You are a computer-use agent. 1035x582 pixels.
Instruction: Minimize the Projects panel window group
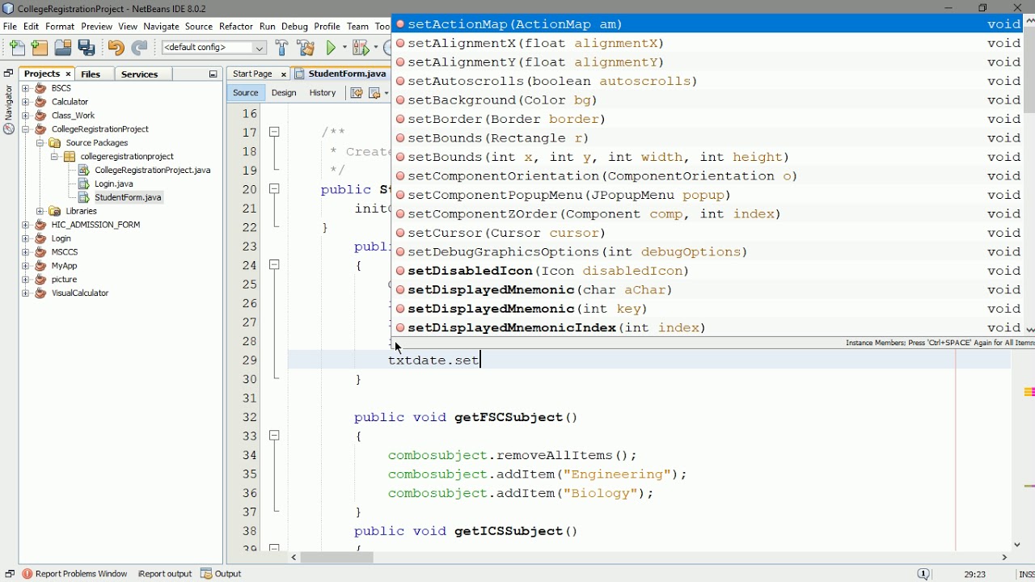pos(213,74)
